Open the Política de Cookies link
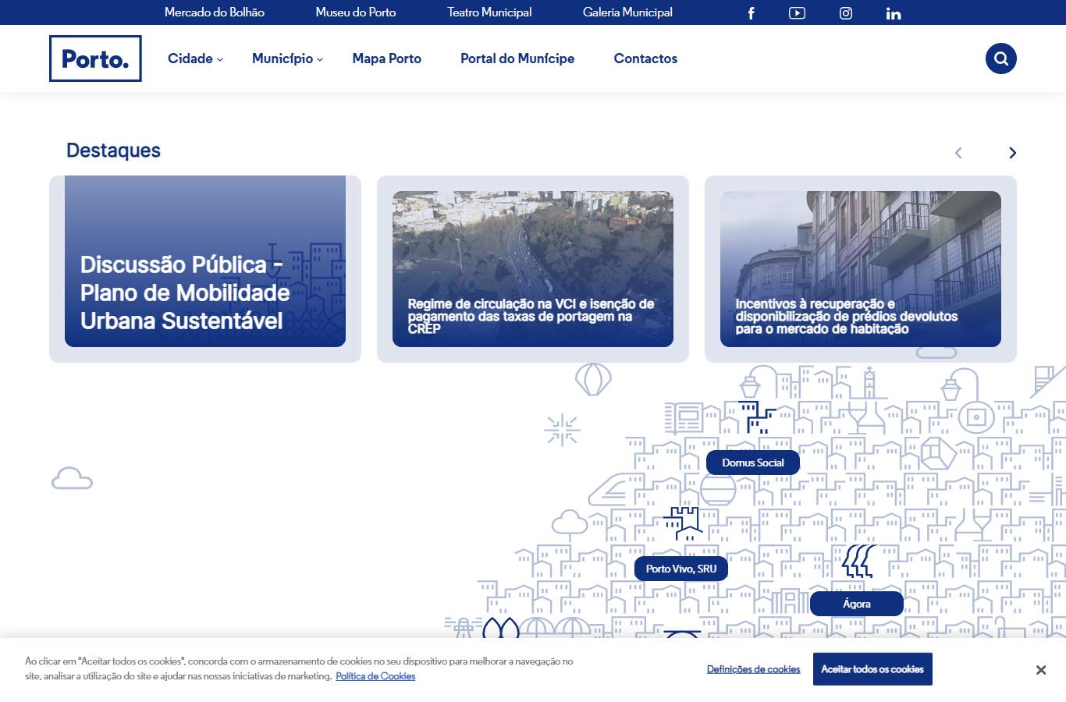 point(375,676)
